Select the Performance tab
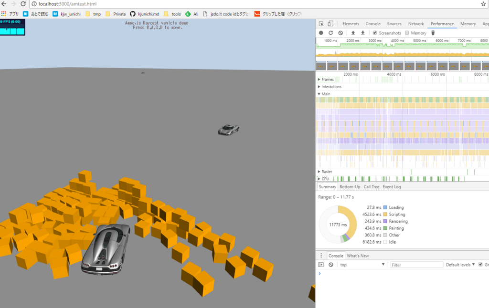The image size is (489, 308). 442,24
